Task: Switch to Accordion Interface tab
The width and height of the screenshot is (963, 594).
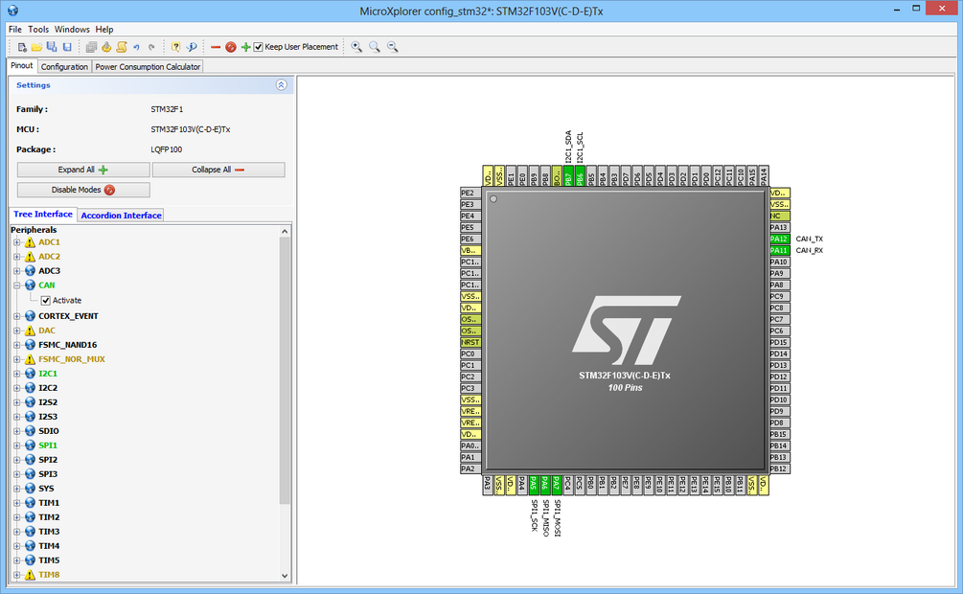Action: [121, 215]
